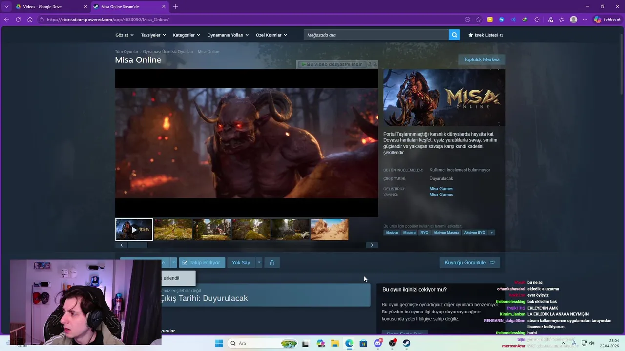The height and width of the screenshot is (351, 625).
Task: Open Steam from the taskbar
Action: 406,343
